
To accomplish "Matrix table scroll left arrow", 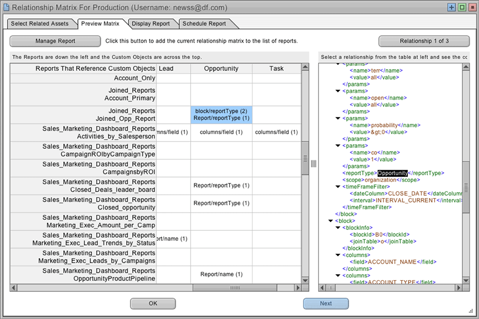I will point(13,288).
